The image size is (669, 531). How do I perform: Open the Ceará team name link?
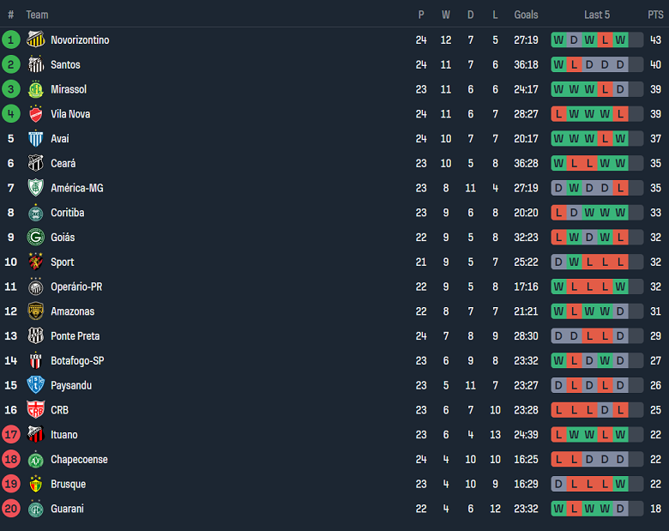(63, 164)
